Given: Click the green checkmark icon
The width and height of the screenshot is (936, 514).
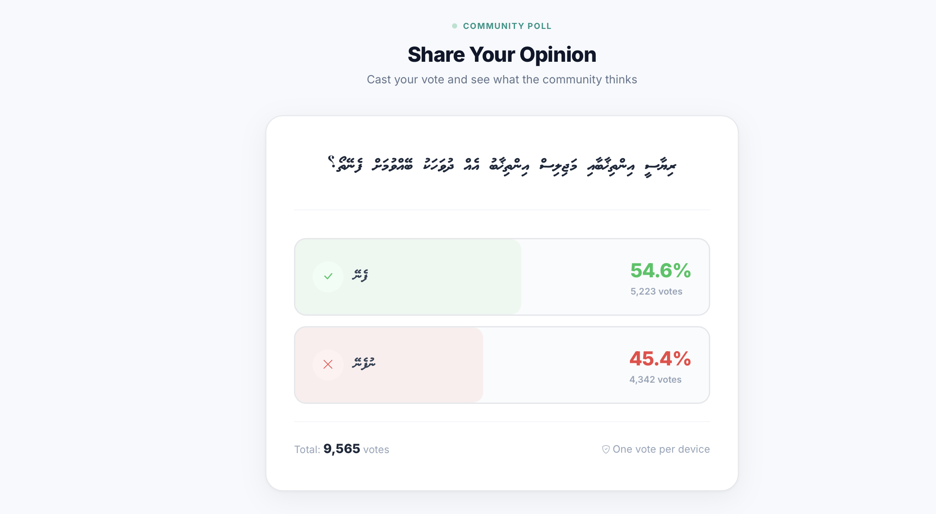Looking at the screenshot, I should (328, 276).
